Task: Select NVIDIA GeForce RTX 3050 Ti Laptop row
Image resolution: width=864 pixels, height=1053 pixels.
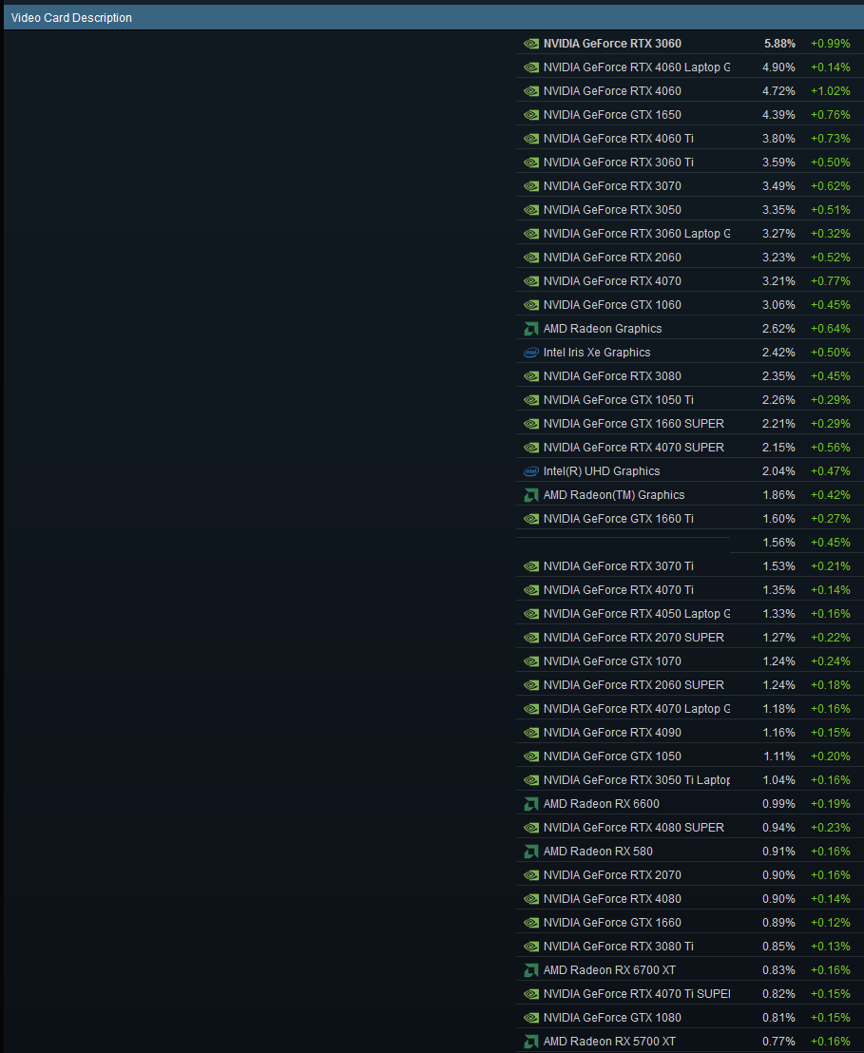Action: (x=690, y=780)
